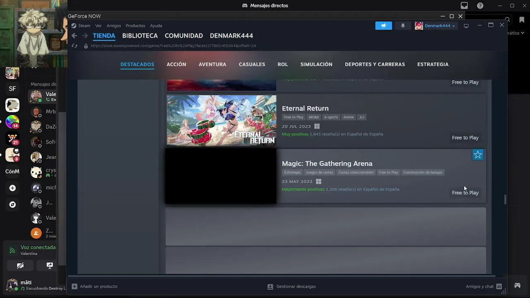Select the ROL category
The width and height of the screenshot is (530, 298).
[x=283, y=65]
